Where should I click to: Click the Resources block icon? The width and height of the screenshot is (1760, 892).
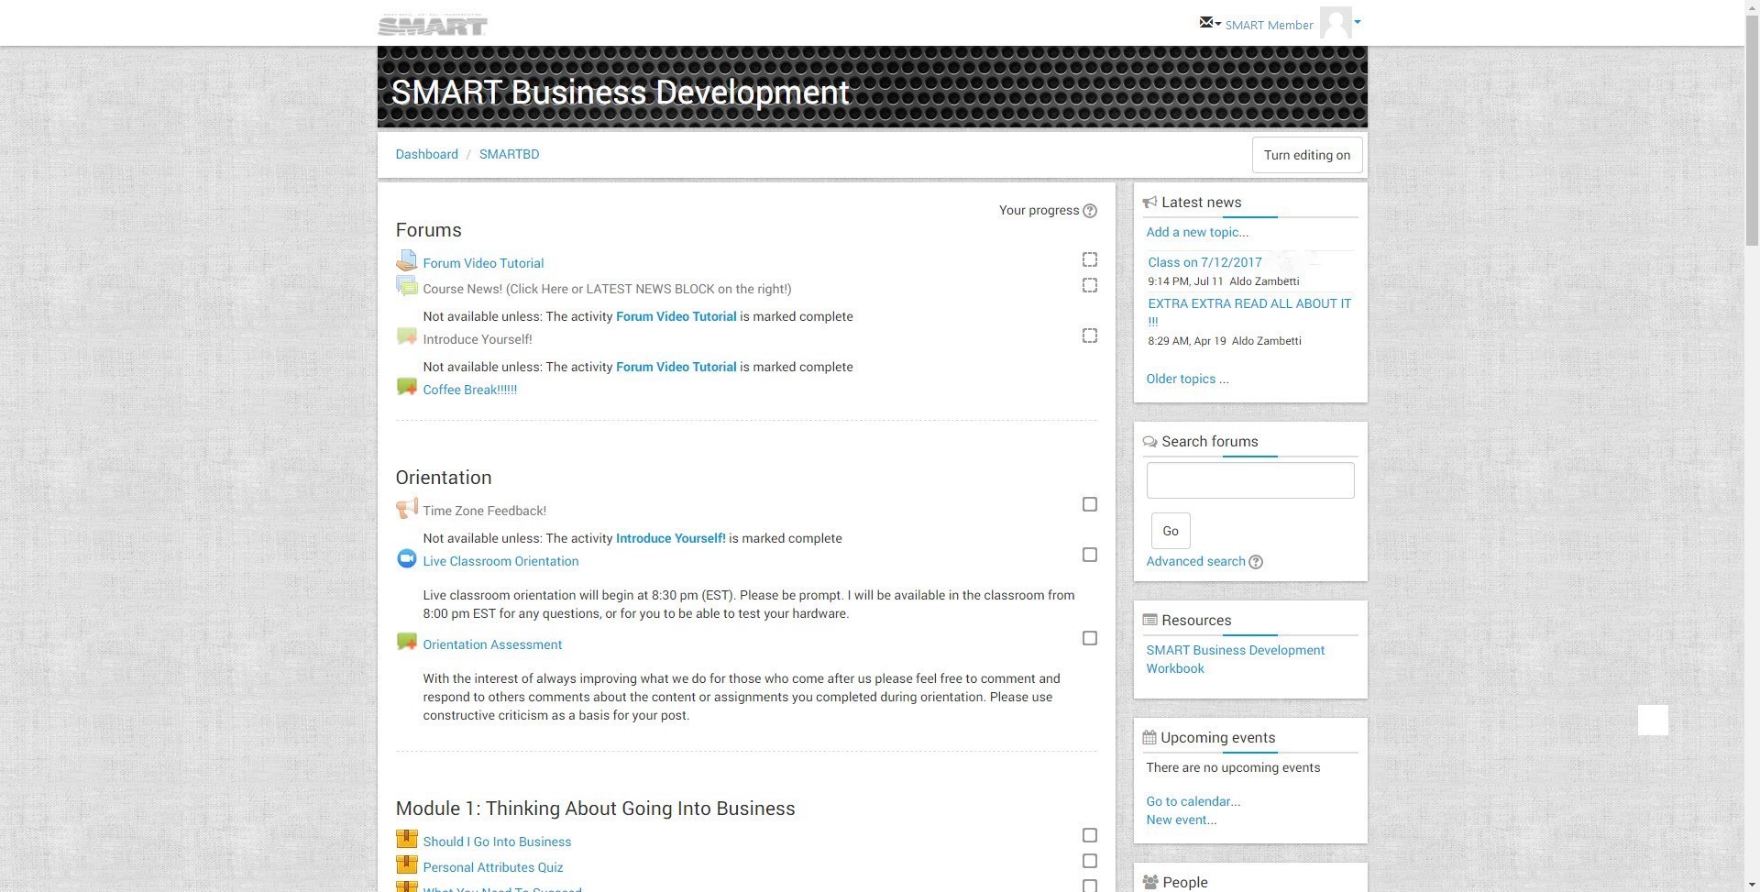(x=1149, y=620)
